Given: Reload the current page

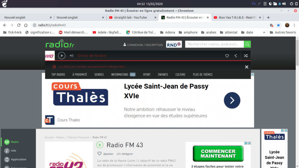Looking at the screenshot, I should click(19, 25).
